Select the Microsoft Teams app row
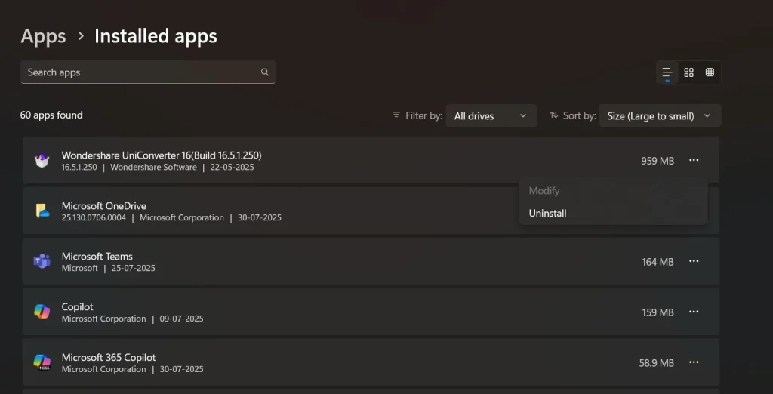 340,261
